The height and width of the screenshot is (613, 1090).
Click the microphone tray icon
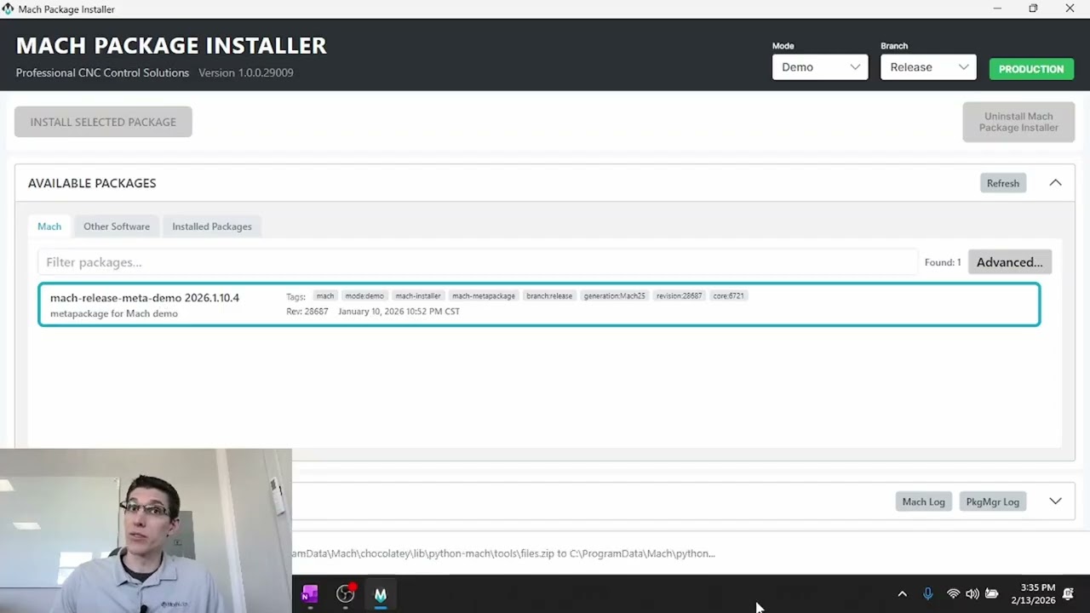click(x=928, y=594)
